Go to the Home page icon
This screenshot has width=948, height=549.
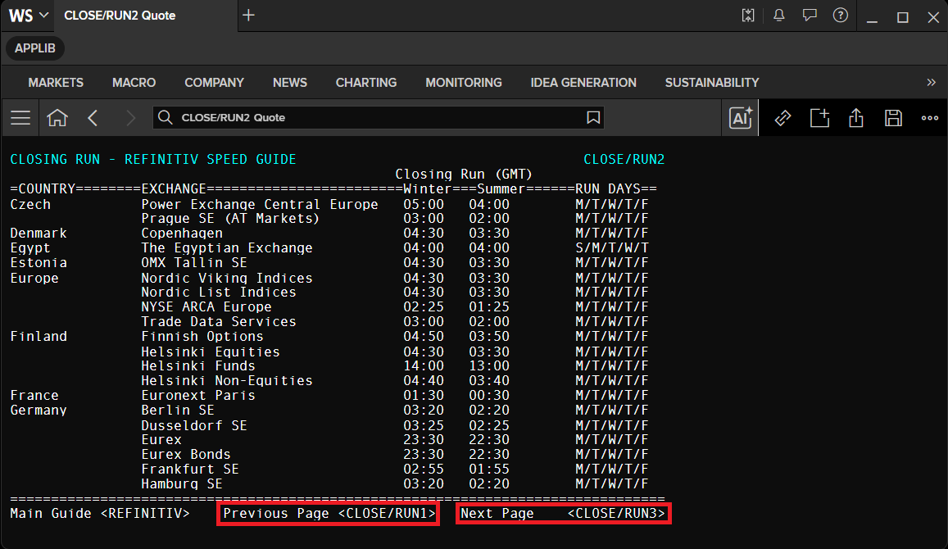[x=57, y=118]
